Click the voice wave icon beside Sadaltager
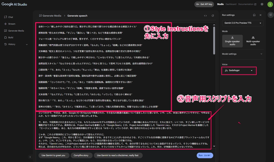Screen dimensions: 274x162 click(226, 70)
